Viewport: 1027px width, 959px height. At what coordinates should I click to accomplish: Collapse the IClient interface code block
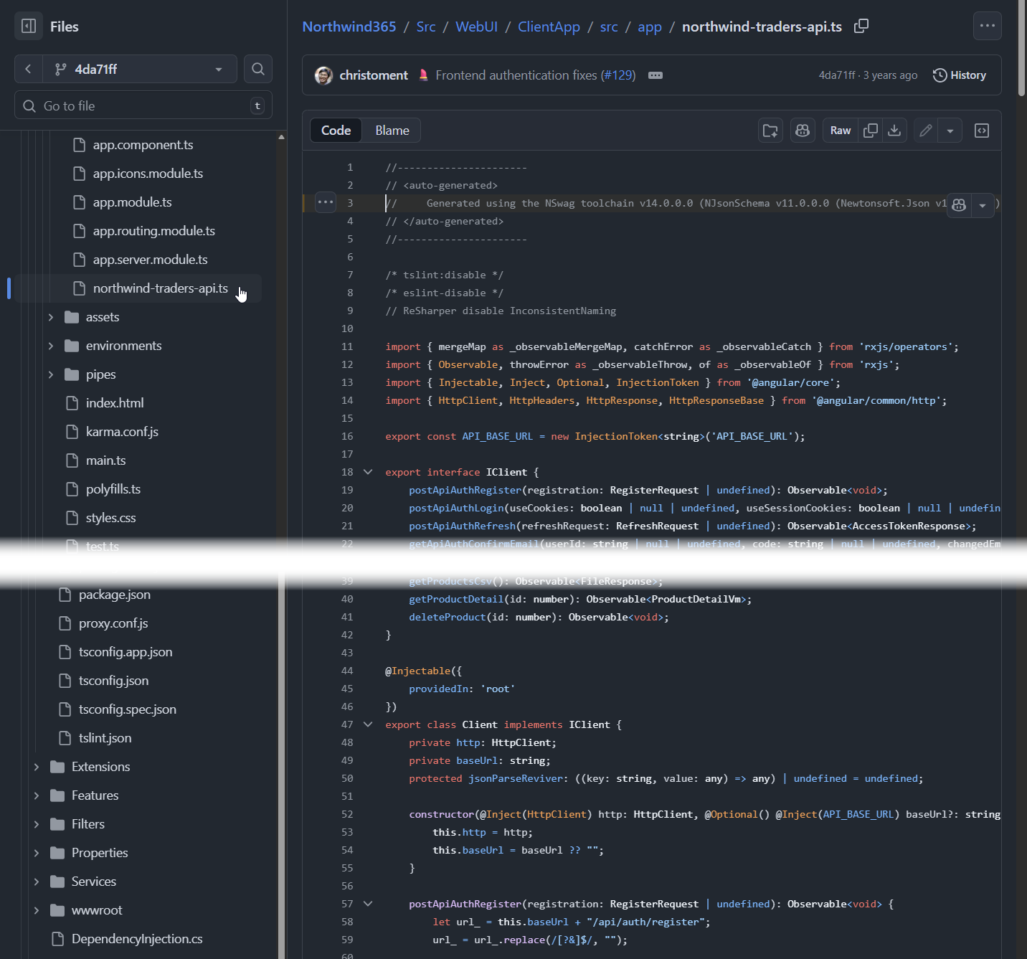pyautogui.click(x=368, y=472)
